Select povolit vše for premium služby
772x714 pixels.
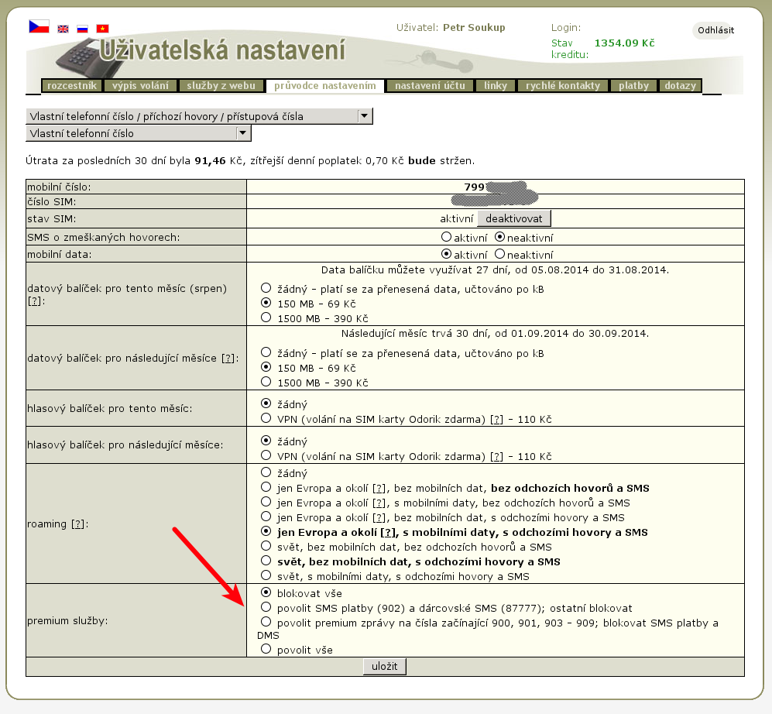pyautogui.click(x=266, y=649)
